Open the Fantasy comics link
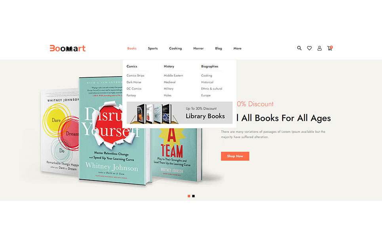Viewport: 382px width, 238px height. (131, 96)
